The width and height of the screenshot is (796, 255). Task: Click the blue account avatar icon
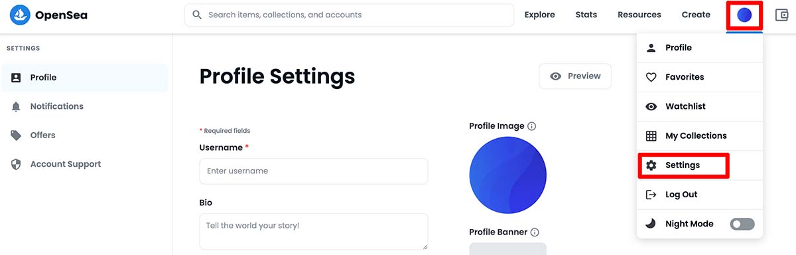pyautogui.click(x=744, y=15)
